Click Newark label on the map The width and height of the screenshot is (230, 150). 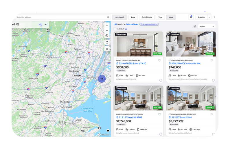[78, 76]
